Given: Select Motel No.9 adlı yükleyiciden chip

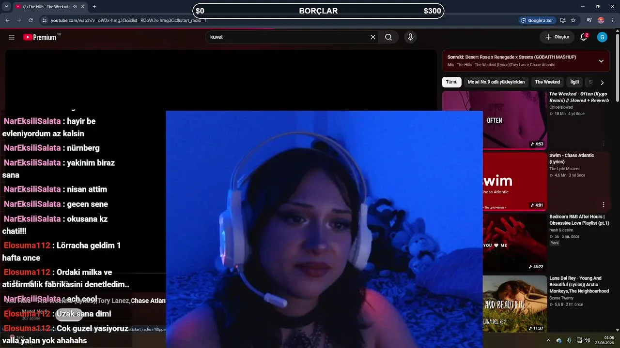Looking at the screenshot, I should coord(496,82).
